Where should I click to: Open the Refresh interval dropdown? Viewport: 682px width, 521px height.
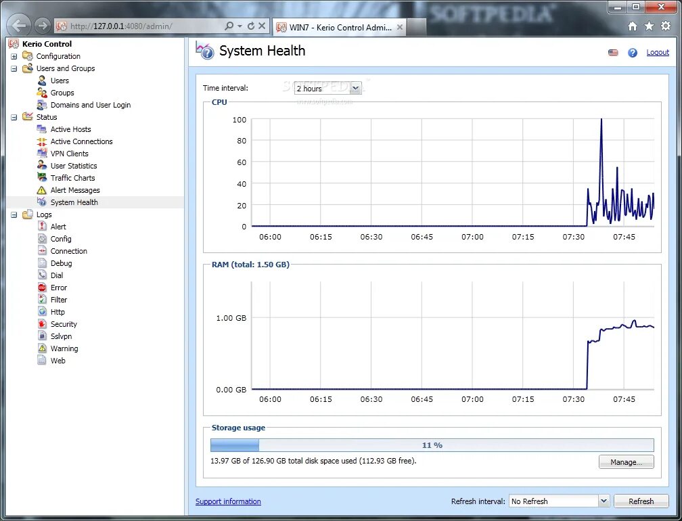pos(604,501)
